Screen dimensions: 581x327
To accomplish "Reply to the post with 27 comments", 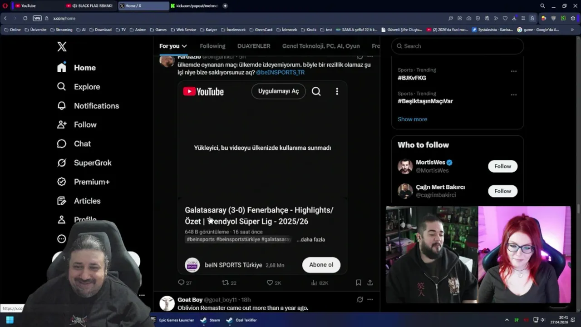I will pyautogui.click(x=185, y=282).
